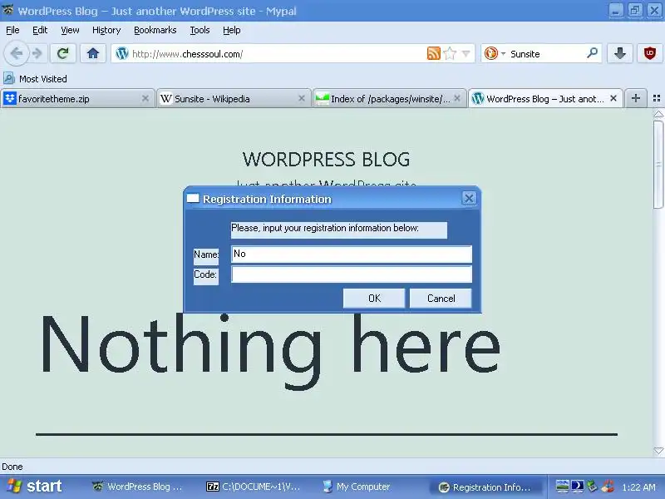Click the Mypal window title bar icon
This screenshot has width=665, height=499.
coord(7,10)
